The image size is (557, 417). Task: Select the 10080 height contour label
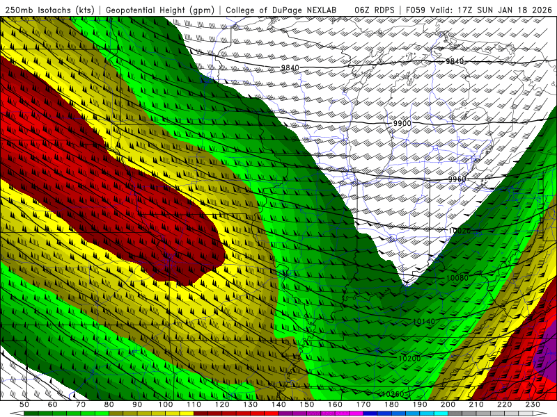click(457, 278)
